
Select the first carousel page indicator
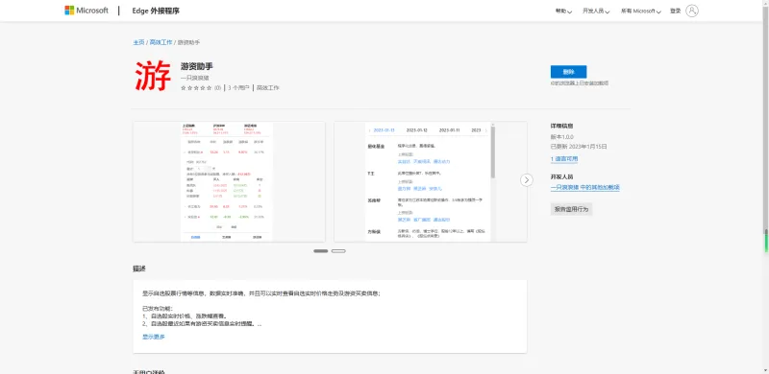pos(321,251)
